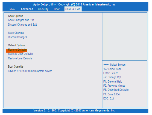Click the ESC: Exit hint text
This screenshot has height=115, width=152.
109,99
